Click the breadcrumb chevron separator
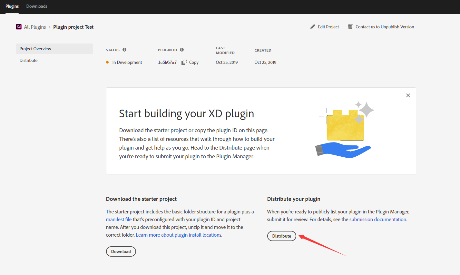460x275 pixels. [x=50, y=27]
